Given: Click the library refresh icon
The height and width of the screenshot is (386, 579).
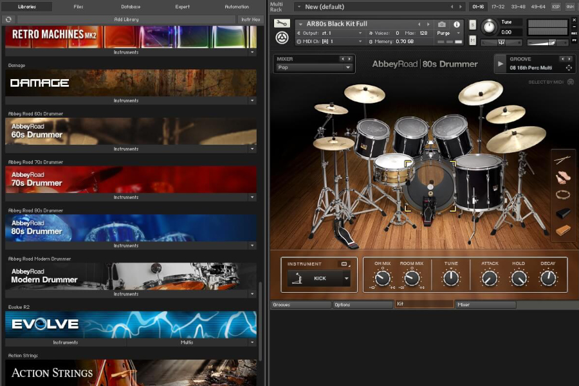Looking at the screenshot, I should tap(8, 19).
